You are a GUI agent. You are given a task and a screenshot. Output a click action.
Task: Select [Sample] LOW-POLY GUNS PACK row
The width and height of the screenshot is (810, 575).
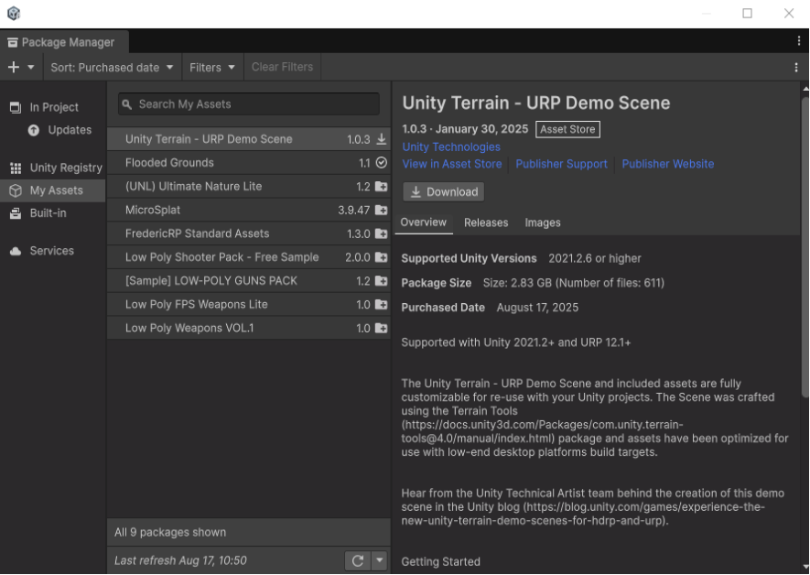point(248,280)
